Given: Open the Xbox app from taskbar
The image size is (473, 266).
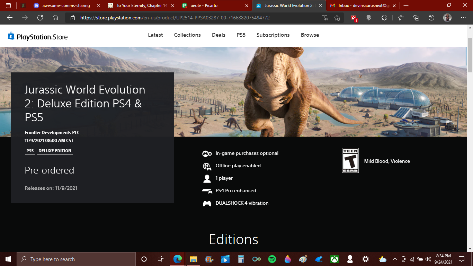Looking at the screenshot, I should 334,259.
